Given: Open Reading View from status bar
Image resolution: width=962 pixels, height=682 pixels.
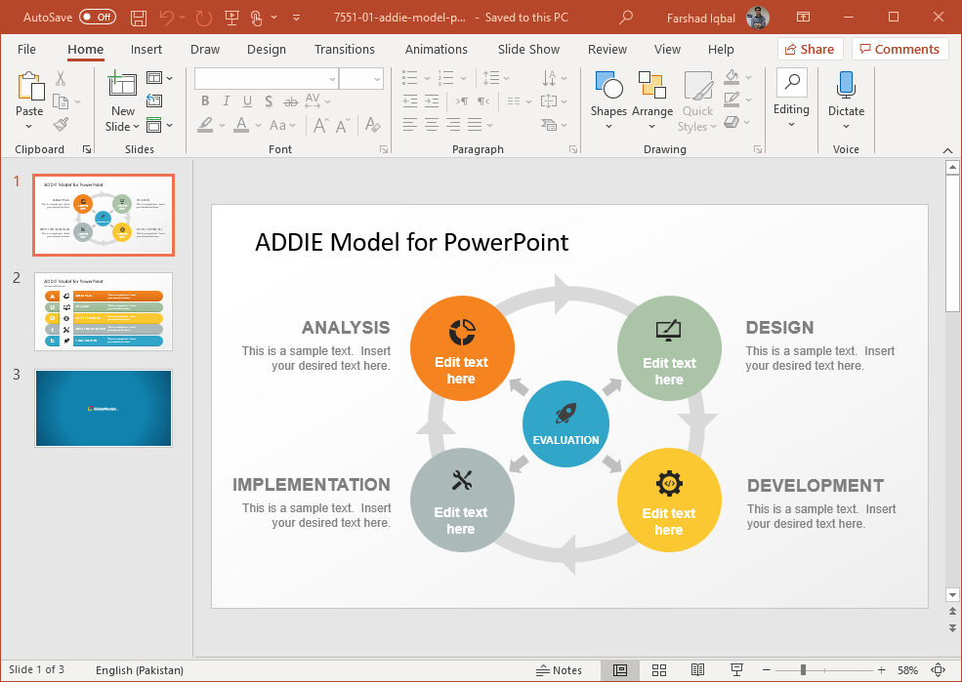Looking at the screenshot, I should pyautogui.click(x=697, y=670).
